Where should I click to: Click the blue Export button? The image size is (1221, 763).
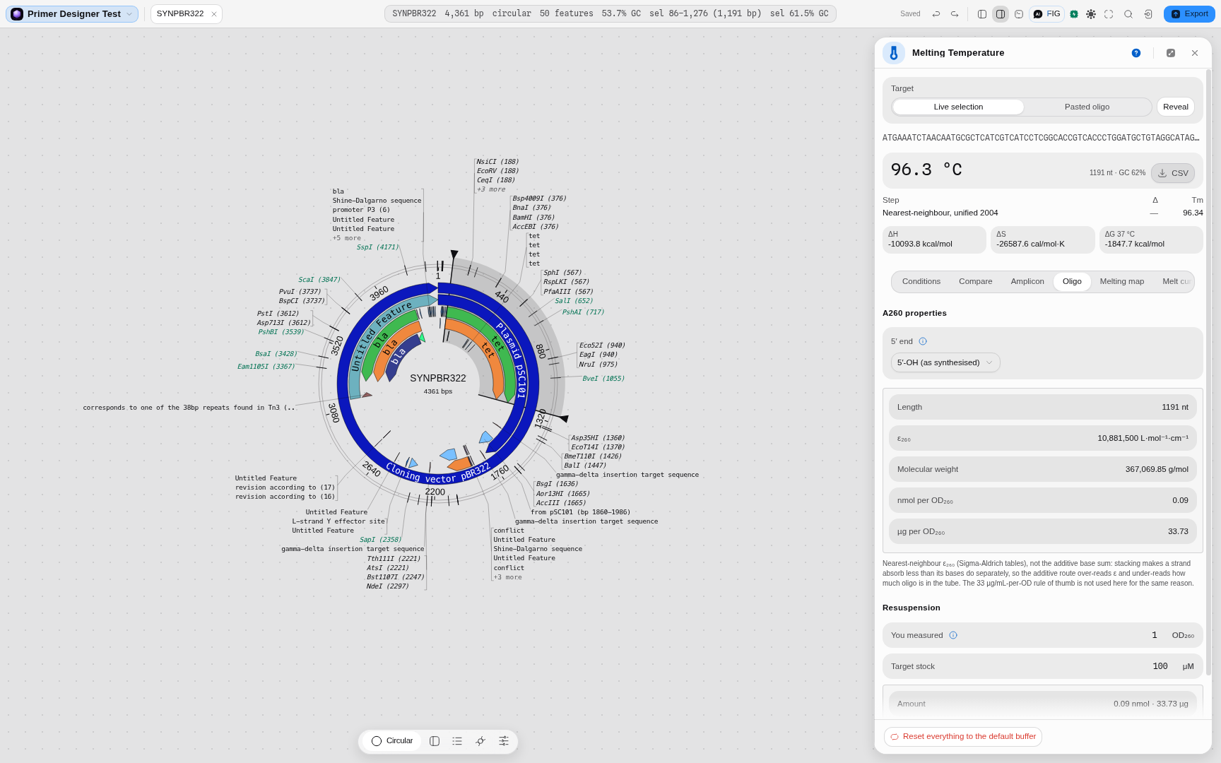click(x=1189, y=14)
